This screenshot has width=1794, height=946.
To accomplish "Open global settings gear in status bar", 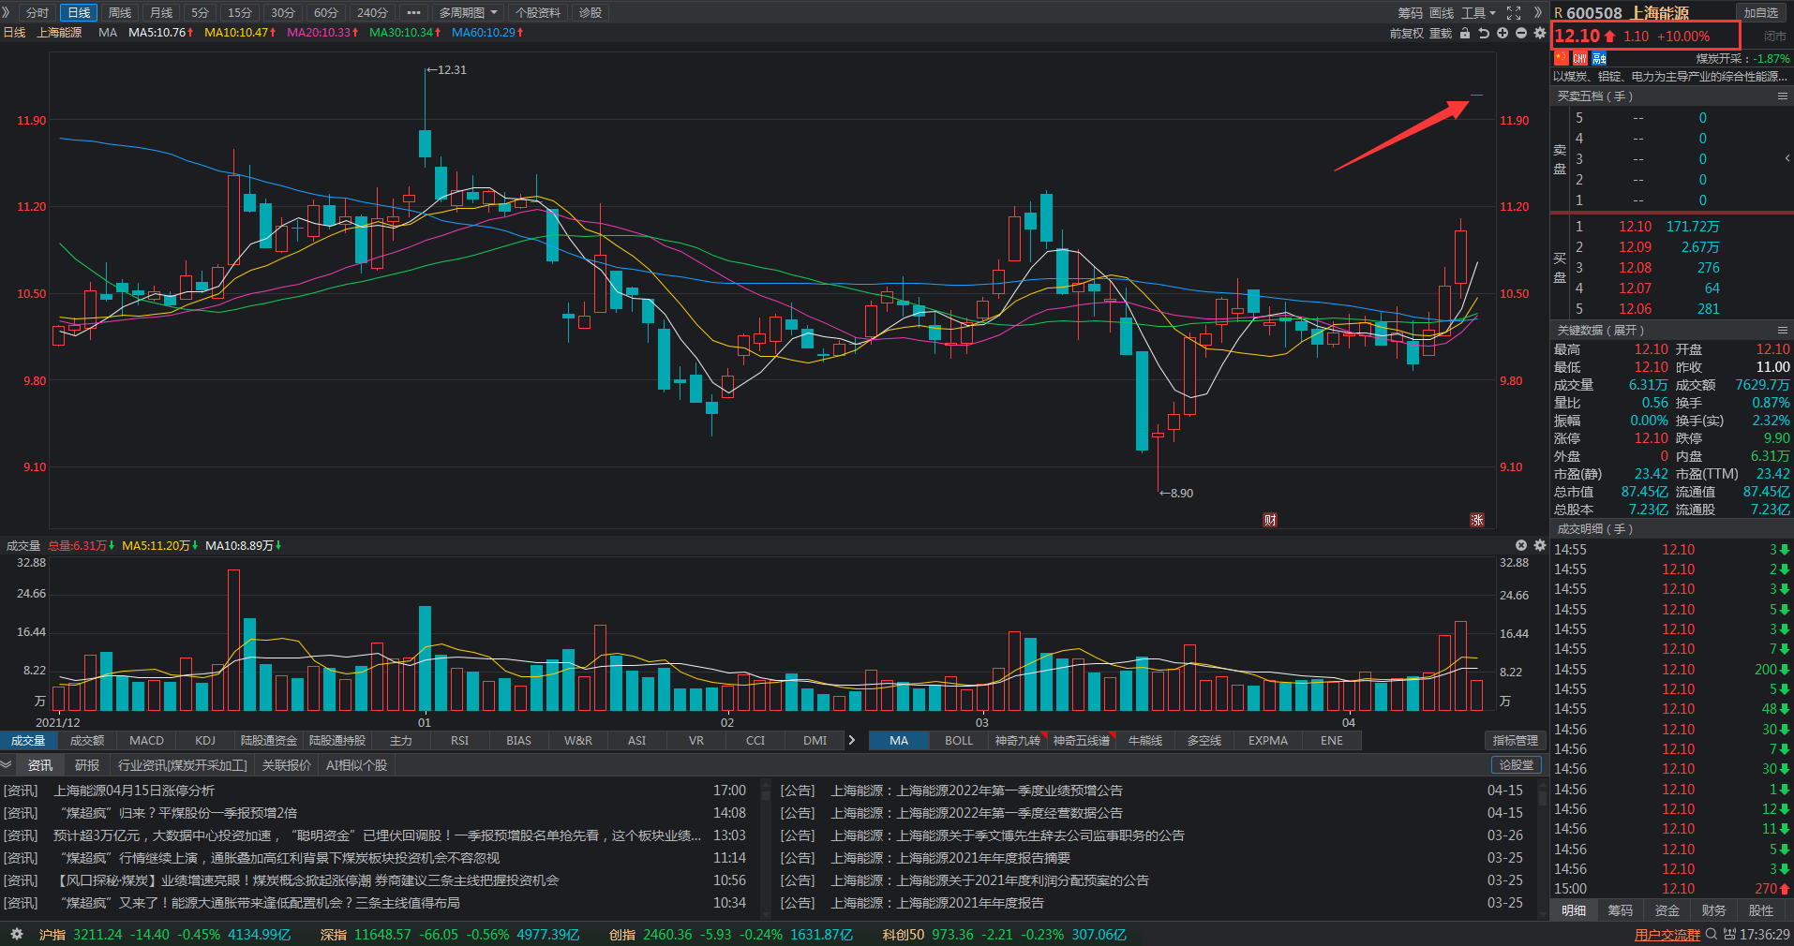I will pyautogui.click(x=16, y=934).
